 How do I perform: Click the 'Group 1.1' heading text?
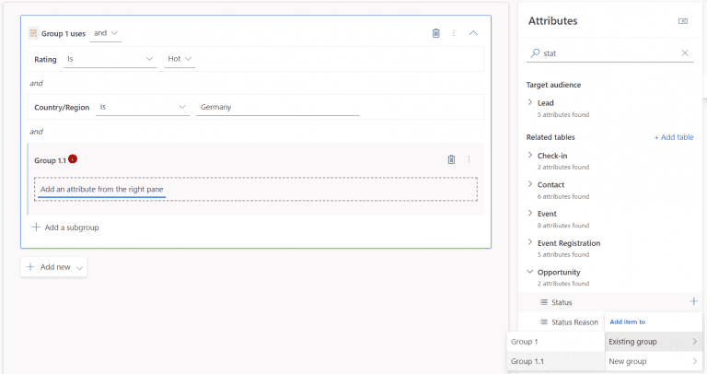click(x=50, y=160)
